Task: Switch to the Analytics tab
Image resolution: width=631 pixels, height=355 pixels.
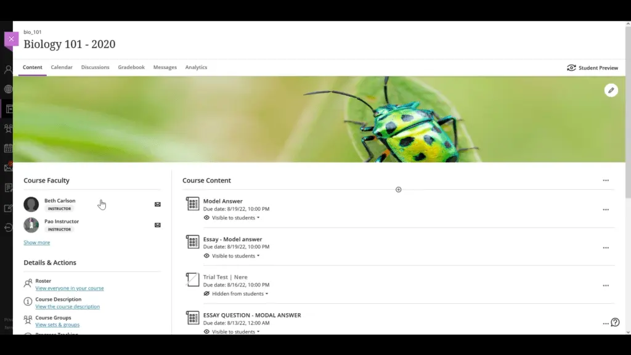Action: pos(196,67)
